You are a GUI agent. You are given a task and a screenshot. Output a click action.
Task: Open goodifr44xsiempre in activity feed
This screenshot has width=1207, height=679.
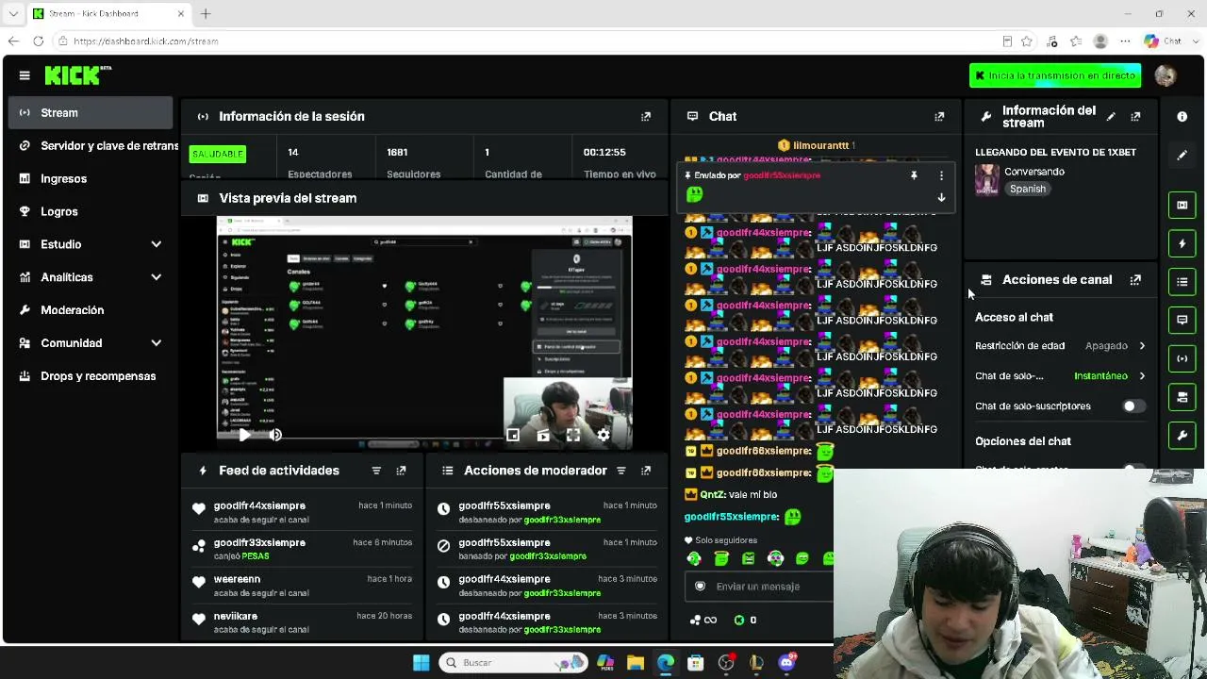tap(259, 506)
